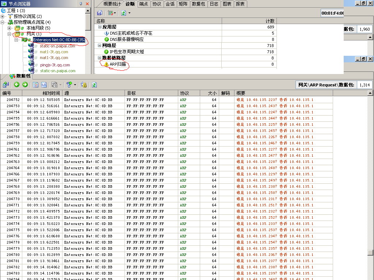Click the packet list view icon

coord(36,85)
